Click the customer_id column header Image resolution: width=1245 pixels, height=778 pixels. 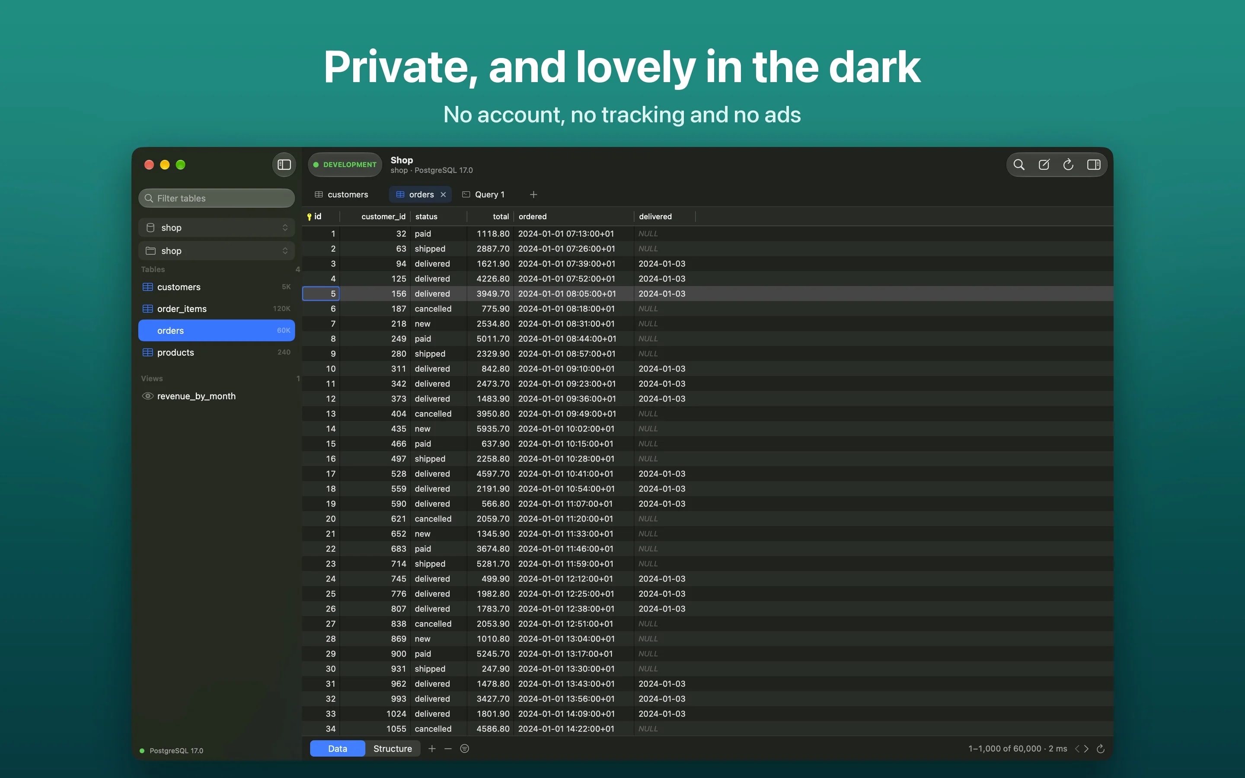(x=375, y=217)
